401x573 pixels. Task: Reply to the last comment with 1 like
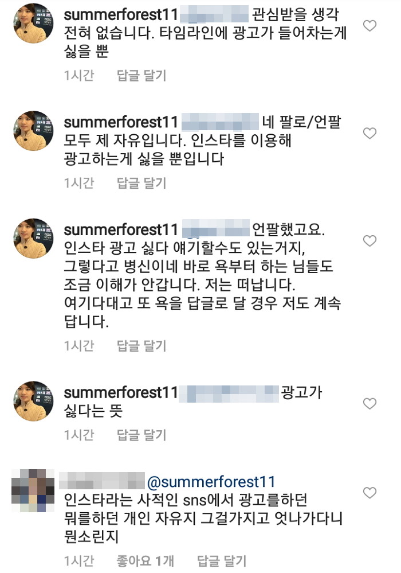(x=222, y=560)
